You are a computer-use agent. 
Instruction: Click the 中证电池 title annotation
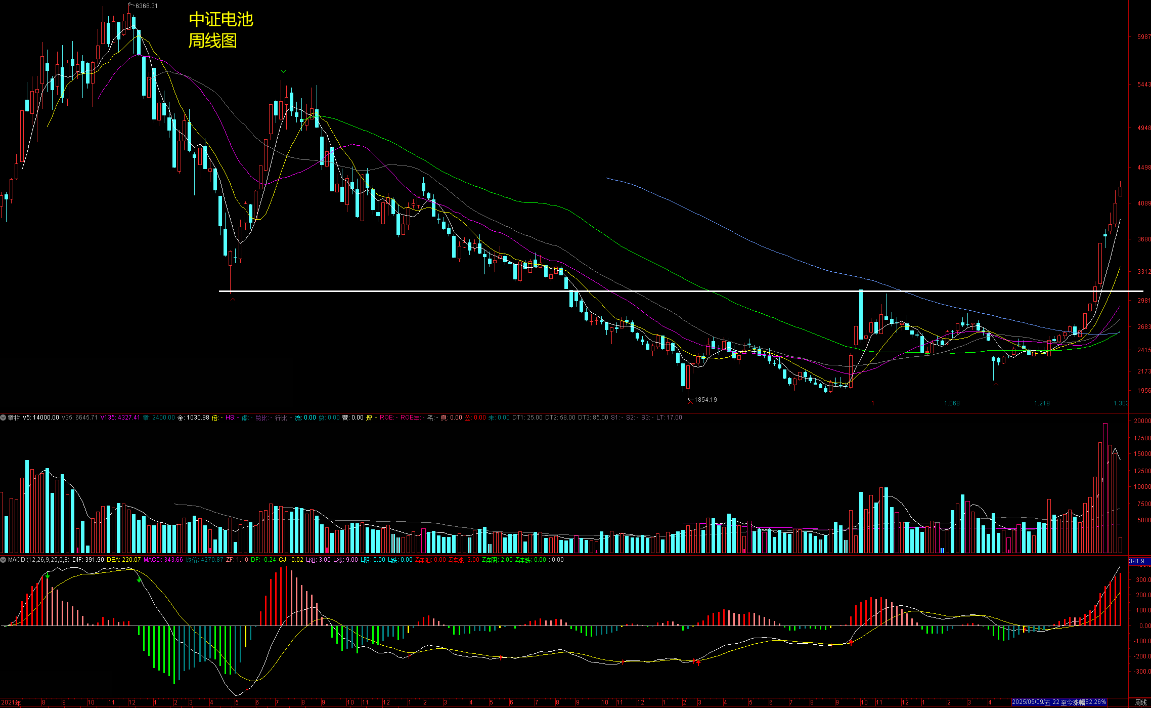tap(221, 19)
